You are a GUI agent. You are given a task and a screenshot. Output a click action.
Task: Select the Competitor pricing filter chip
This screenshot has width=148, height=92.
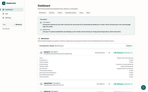click(71, 13)
